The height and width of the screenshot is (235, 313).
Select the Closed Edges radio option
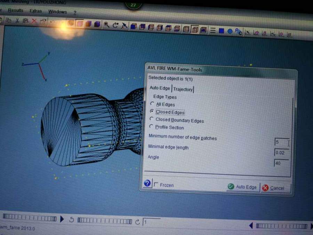[x=152, y=111]
